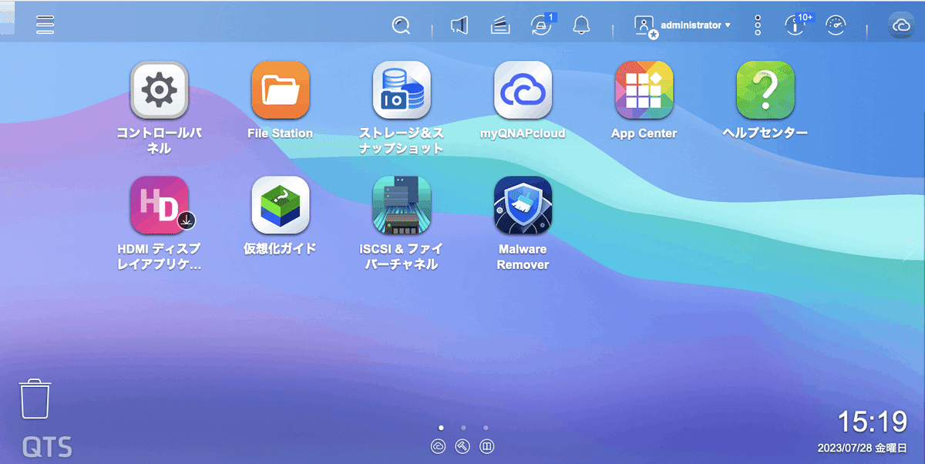925x464 pixels.
Task: Open the search magnifier icon
Action: click(x=400, y=25)
